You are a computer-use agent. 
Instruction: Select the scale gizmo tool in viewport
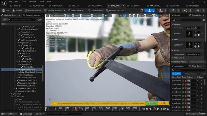click(x=128, y=16)
